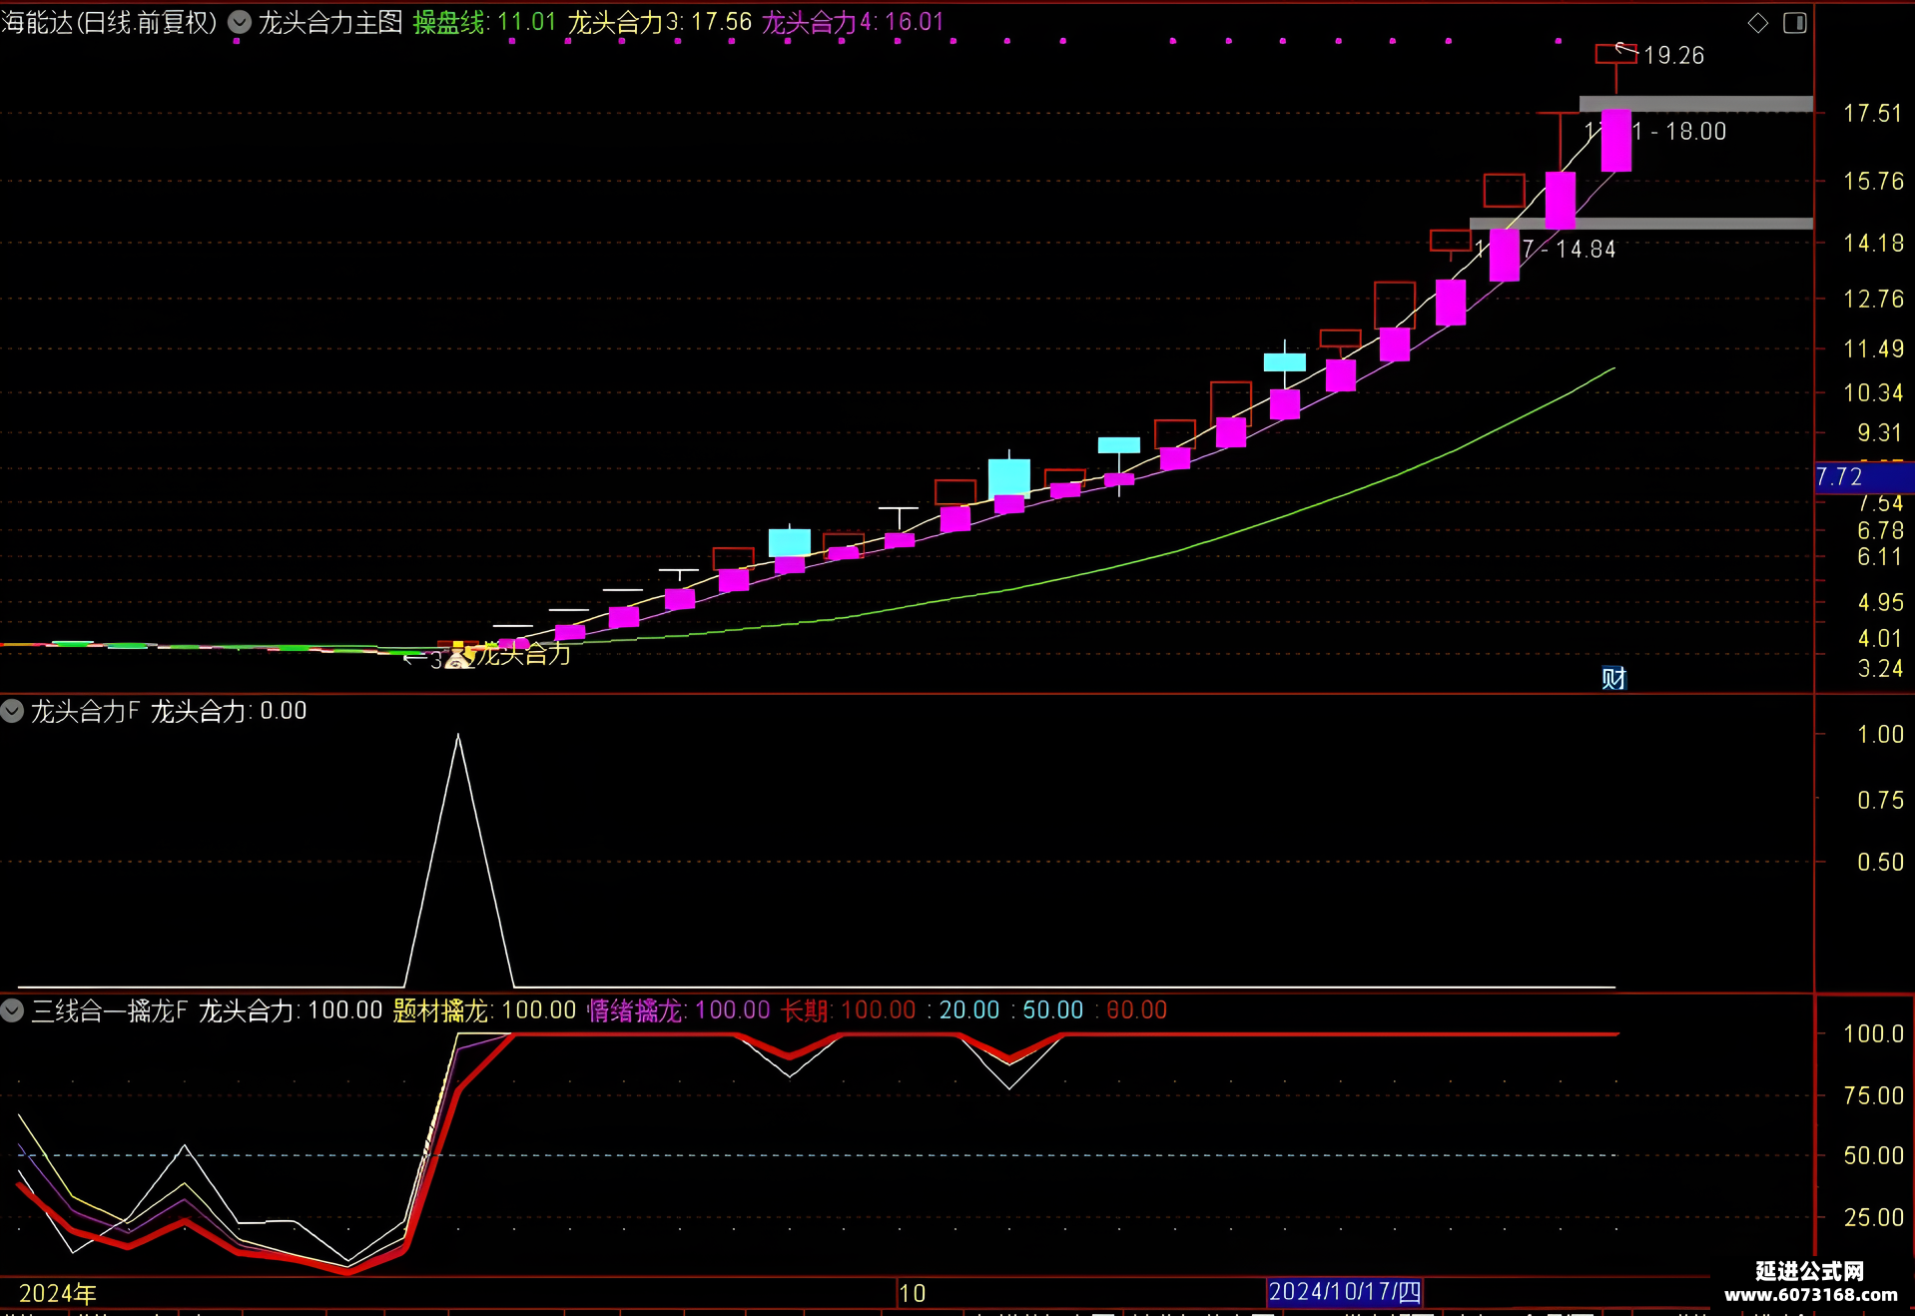1915x1316 pixels.
Task: Click the upper gray resistance band near 17.51
Action: click(1695, 104)
